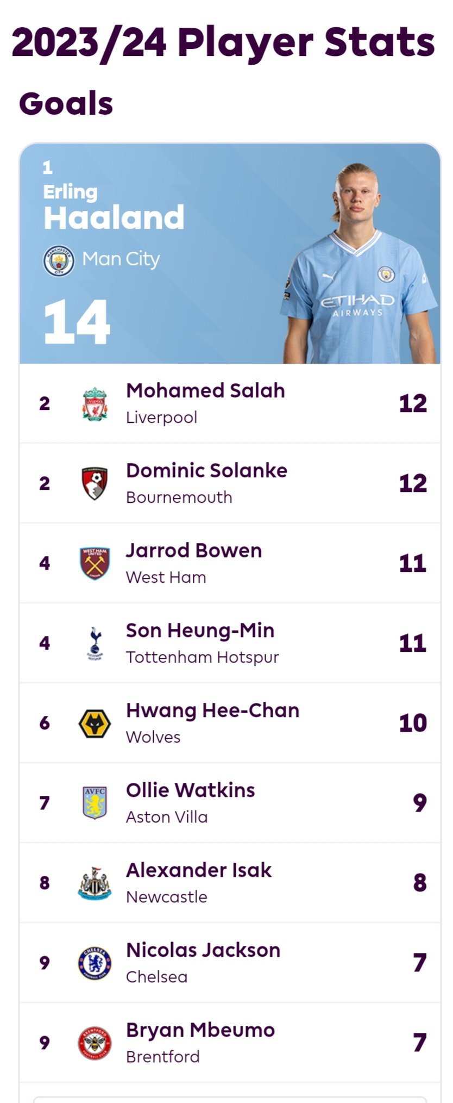This screenshot has height=1103, width=453.
Task: Click Alexander Isak's name
Action: click(198, 870)
